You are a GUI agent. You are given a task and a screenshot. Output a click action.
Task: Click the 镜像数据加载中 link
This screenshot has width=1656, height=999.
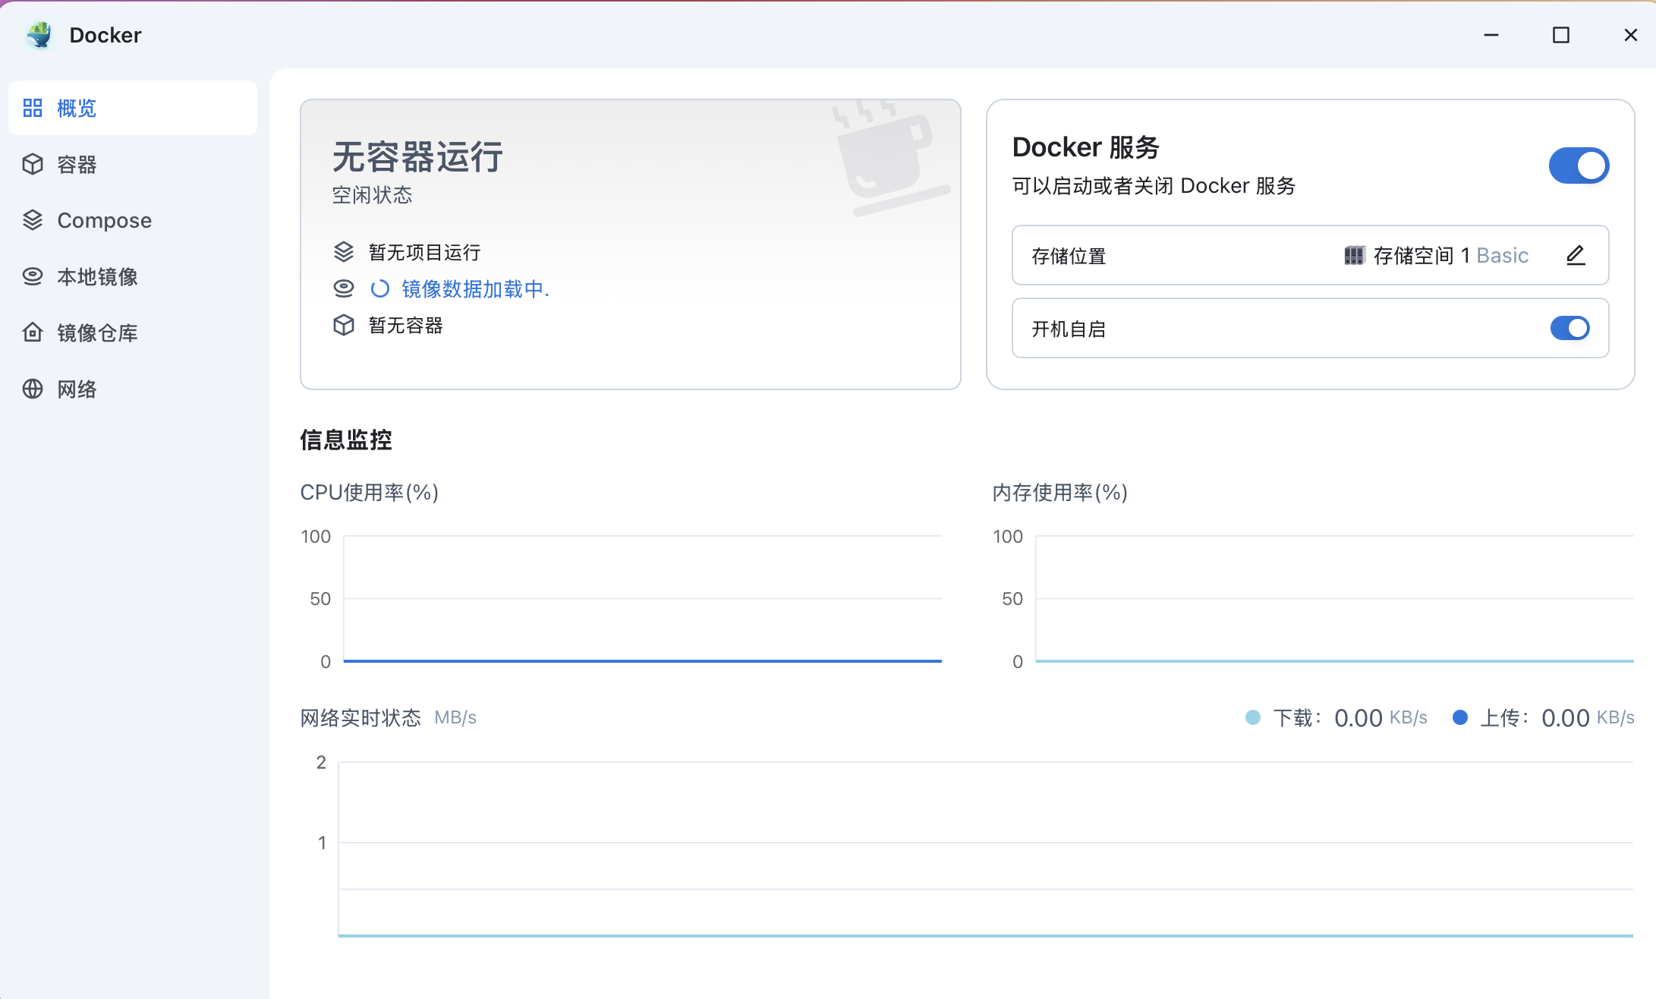(x=475, y=288)
